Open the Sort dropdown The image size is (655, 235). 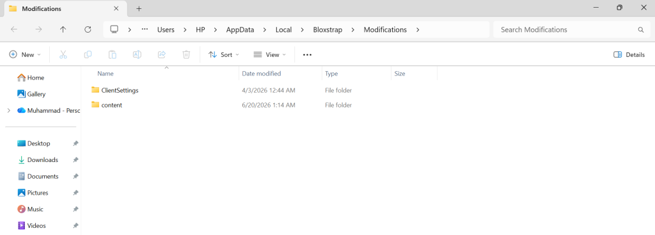[224, 55]
